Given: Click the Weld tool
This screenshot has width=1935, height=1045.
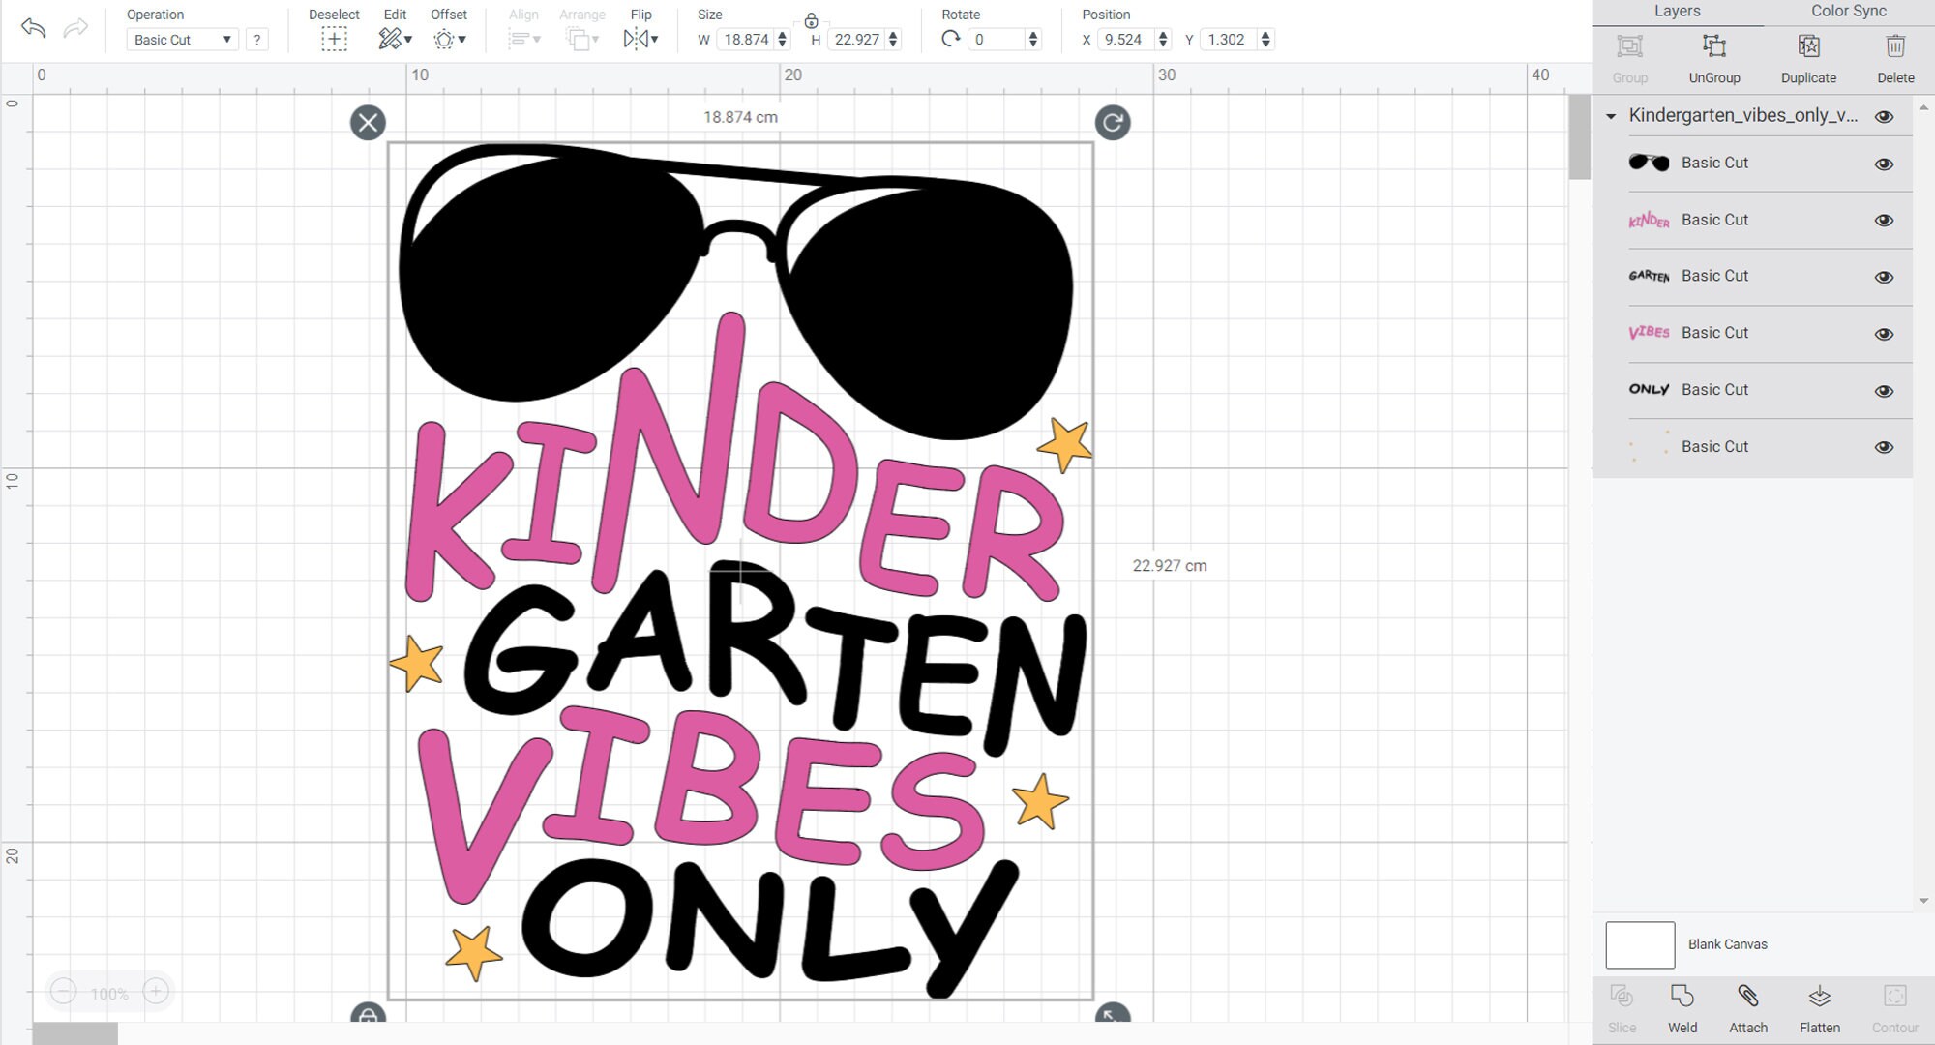Looking at the screenshot, I should [1682, 1009].
